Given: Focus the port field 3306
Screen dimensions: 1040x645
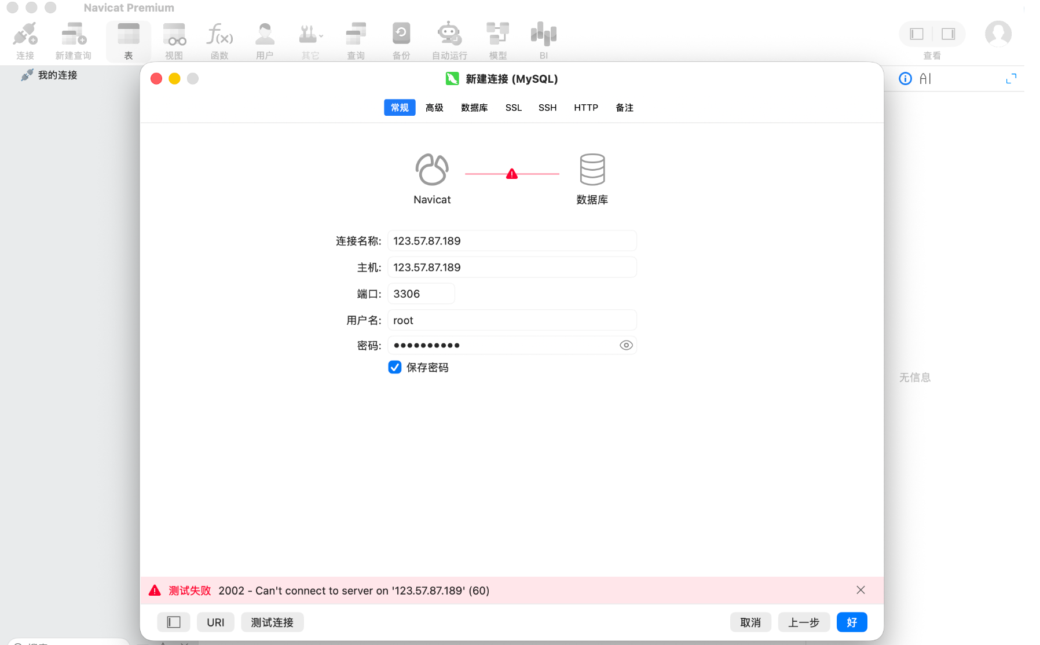Looking at the screenshot, I should pos(421,294).
